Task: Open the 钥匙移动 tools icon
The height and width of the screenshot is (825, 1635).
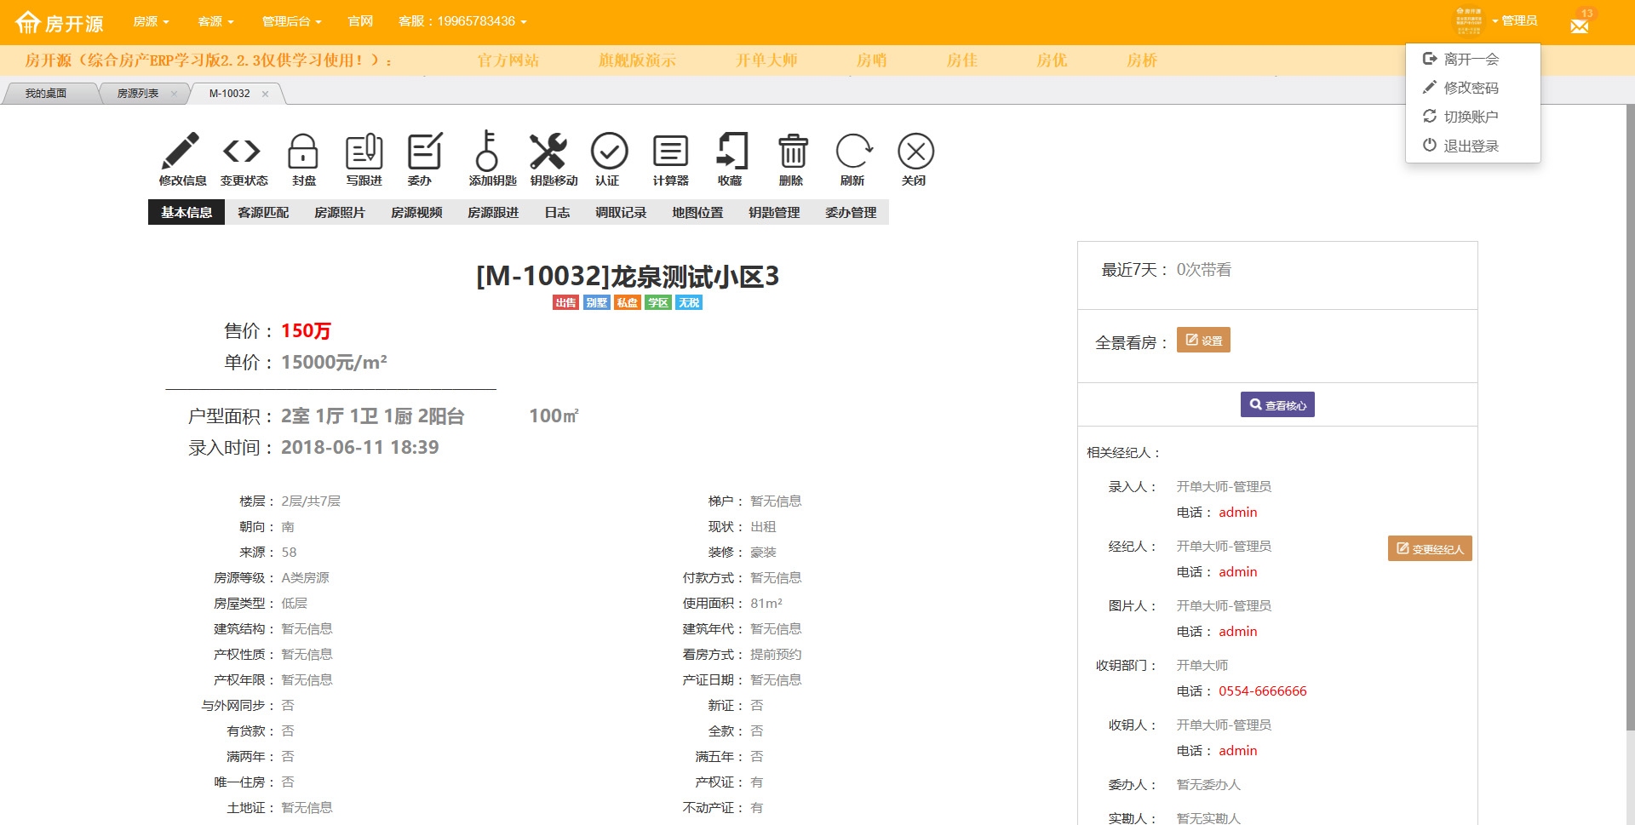Action: 548,152
